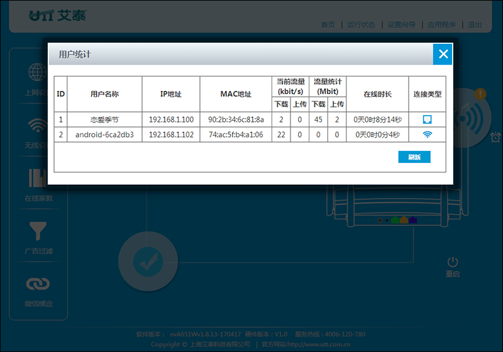The height and width of the screenshot is (352, 503).
Task: Open the 上网设置 globe icon in sidebar
Action: click(38, 72)
